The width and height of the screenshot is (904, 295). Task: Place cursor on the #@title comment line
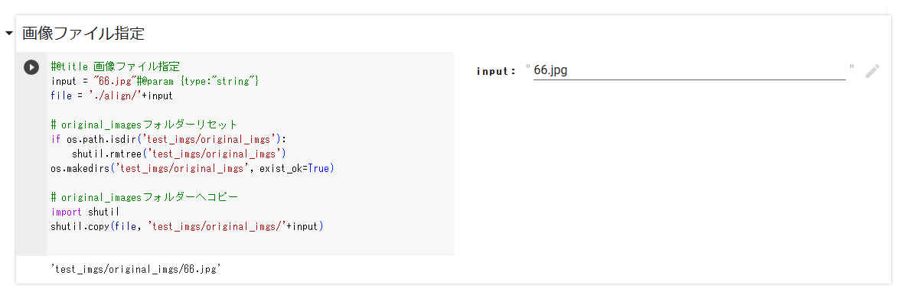(x=116, y=66)
